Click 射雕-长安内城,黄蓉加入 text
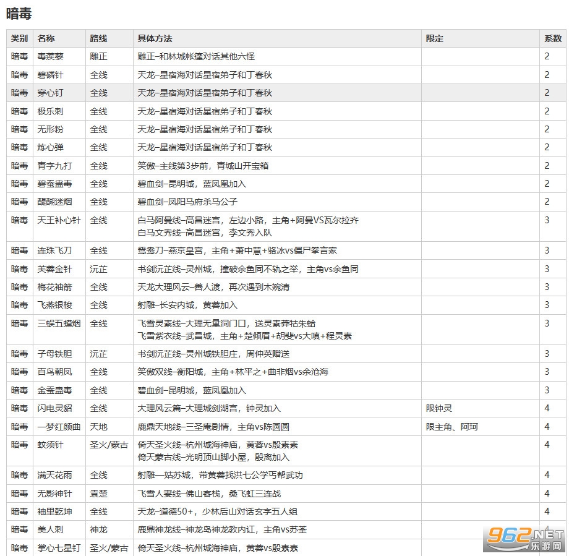The width and height of the screenshot is (569, 556). 187,305
